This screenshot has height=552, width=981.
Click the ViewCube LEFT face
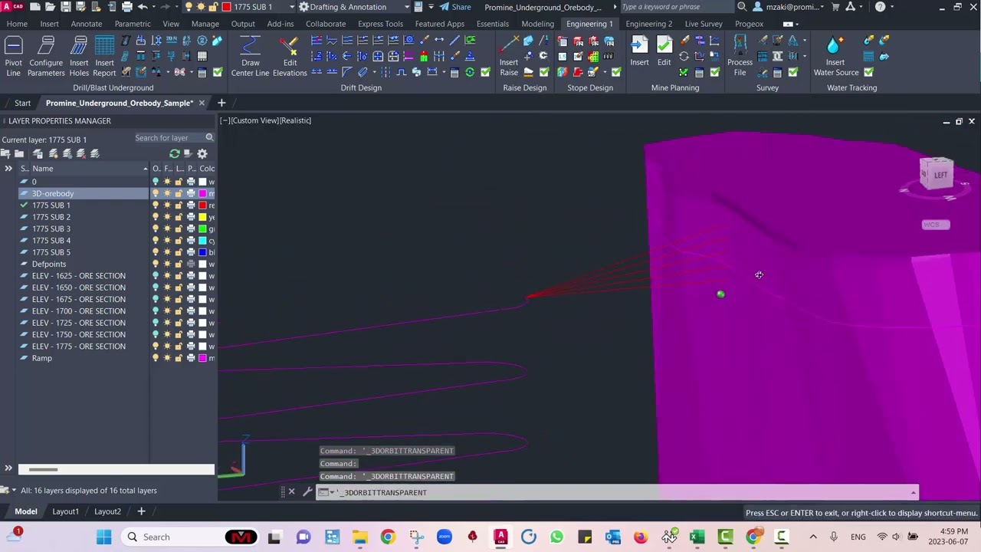point(940,174)
